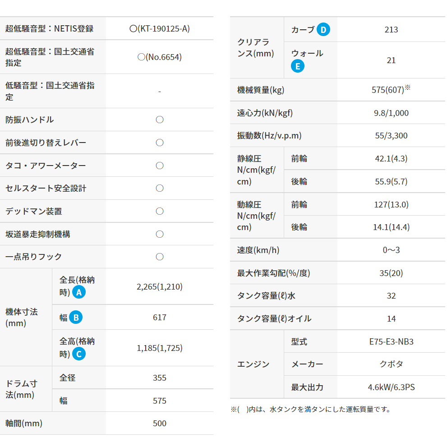Click the 速度(km/h) value 0〜3
447x447 pixels.
tap(391, 250)
